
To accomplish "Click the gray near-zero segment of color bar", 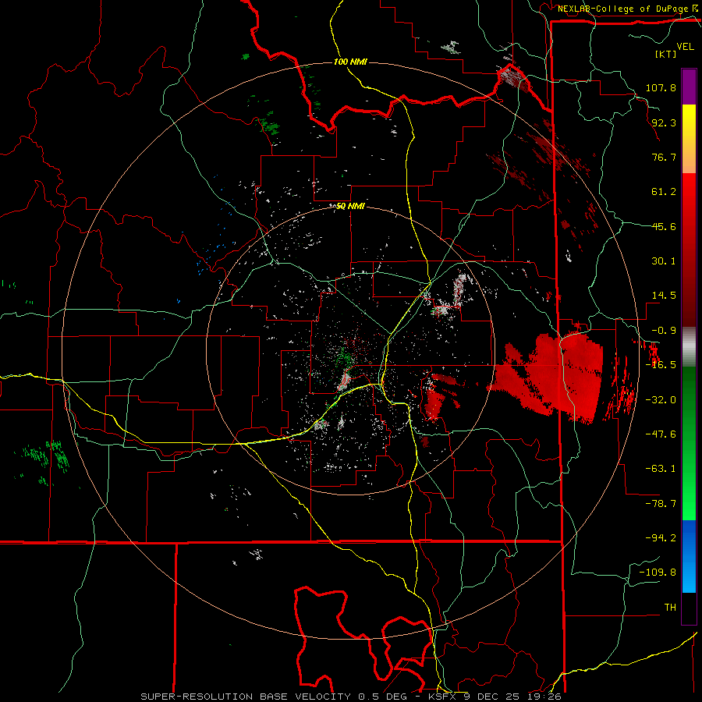I will click(689, 347).
